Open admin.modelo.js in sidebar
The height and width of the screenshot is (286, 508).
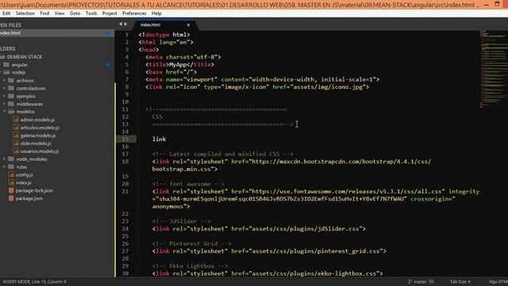[37, 120]
